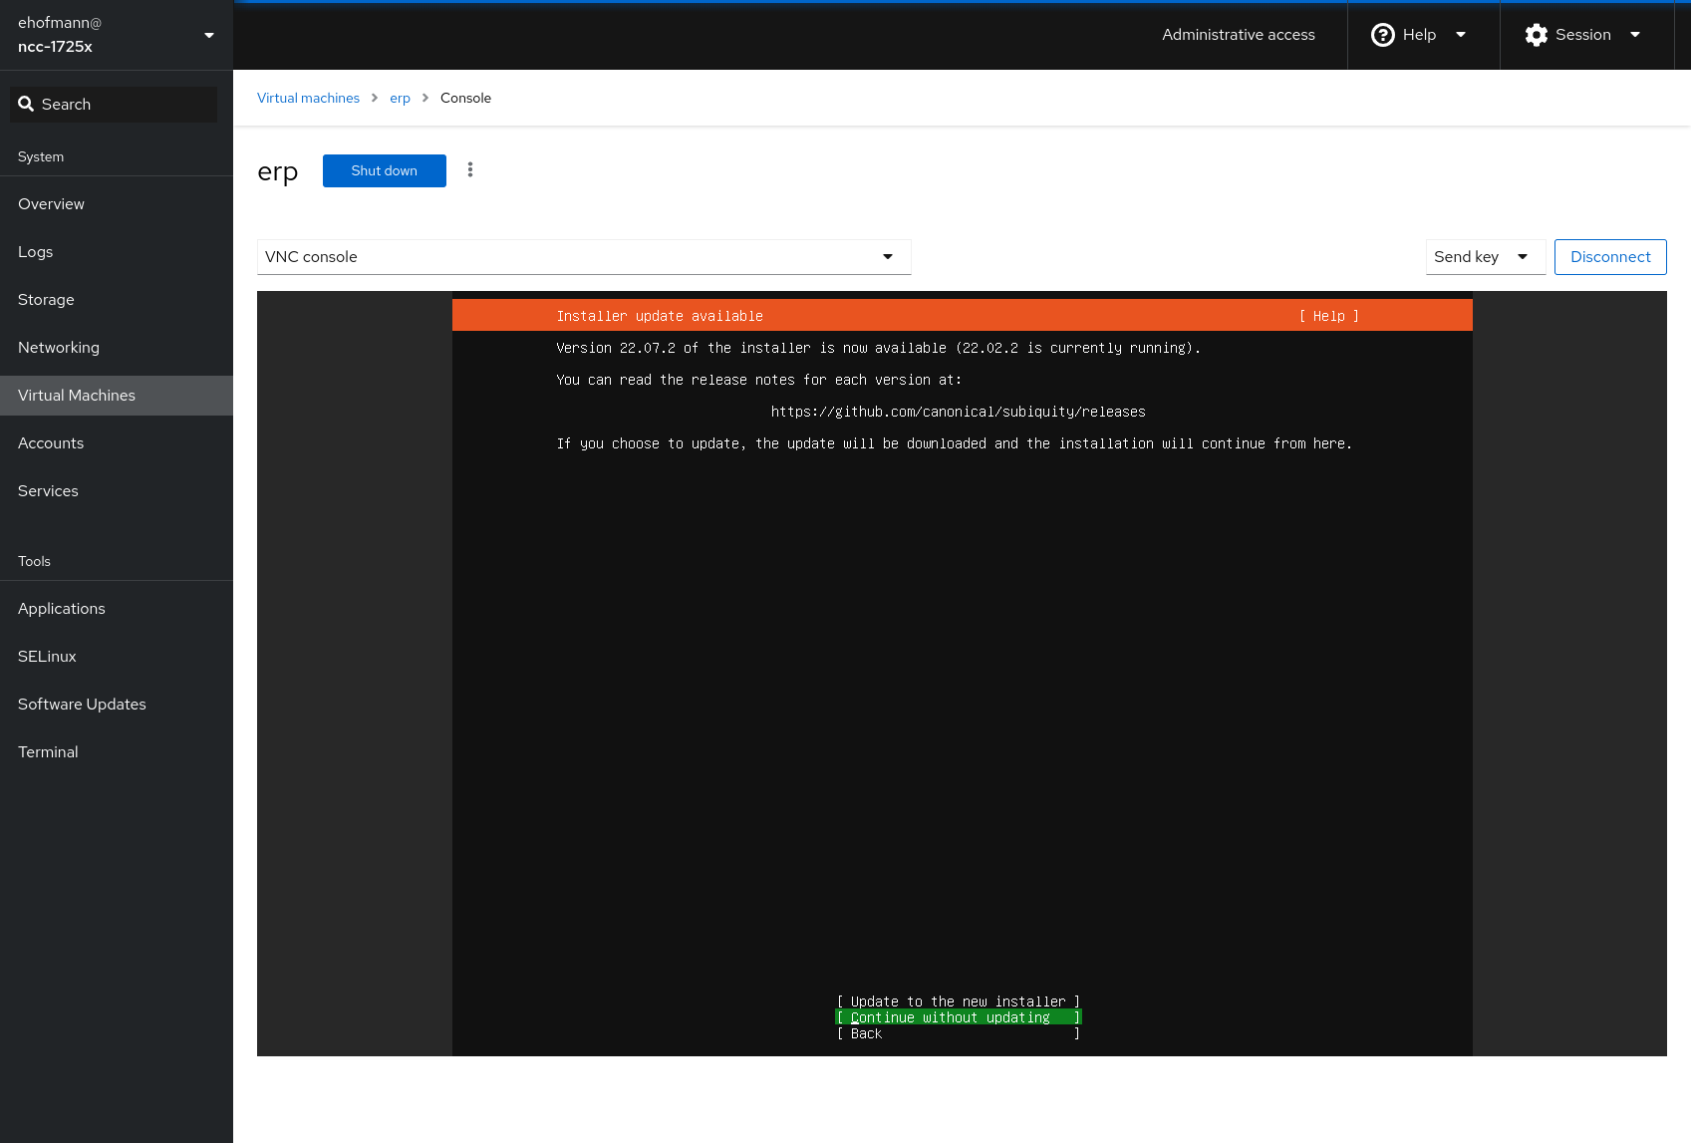Image resolution: width=1691 pixels, height=1143 pixels.
Task: Click the Help question mark icon
Action: click(1382, 35)
